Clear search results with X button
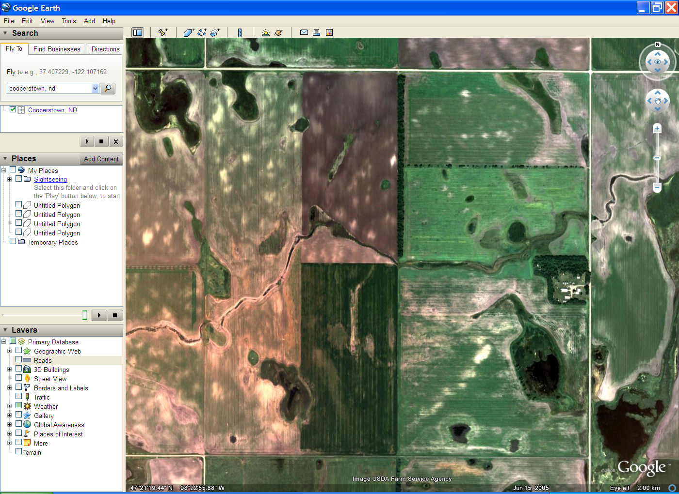The height and width of the screenshot is (494, 679). (115, 141)
